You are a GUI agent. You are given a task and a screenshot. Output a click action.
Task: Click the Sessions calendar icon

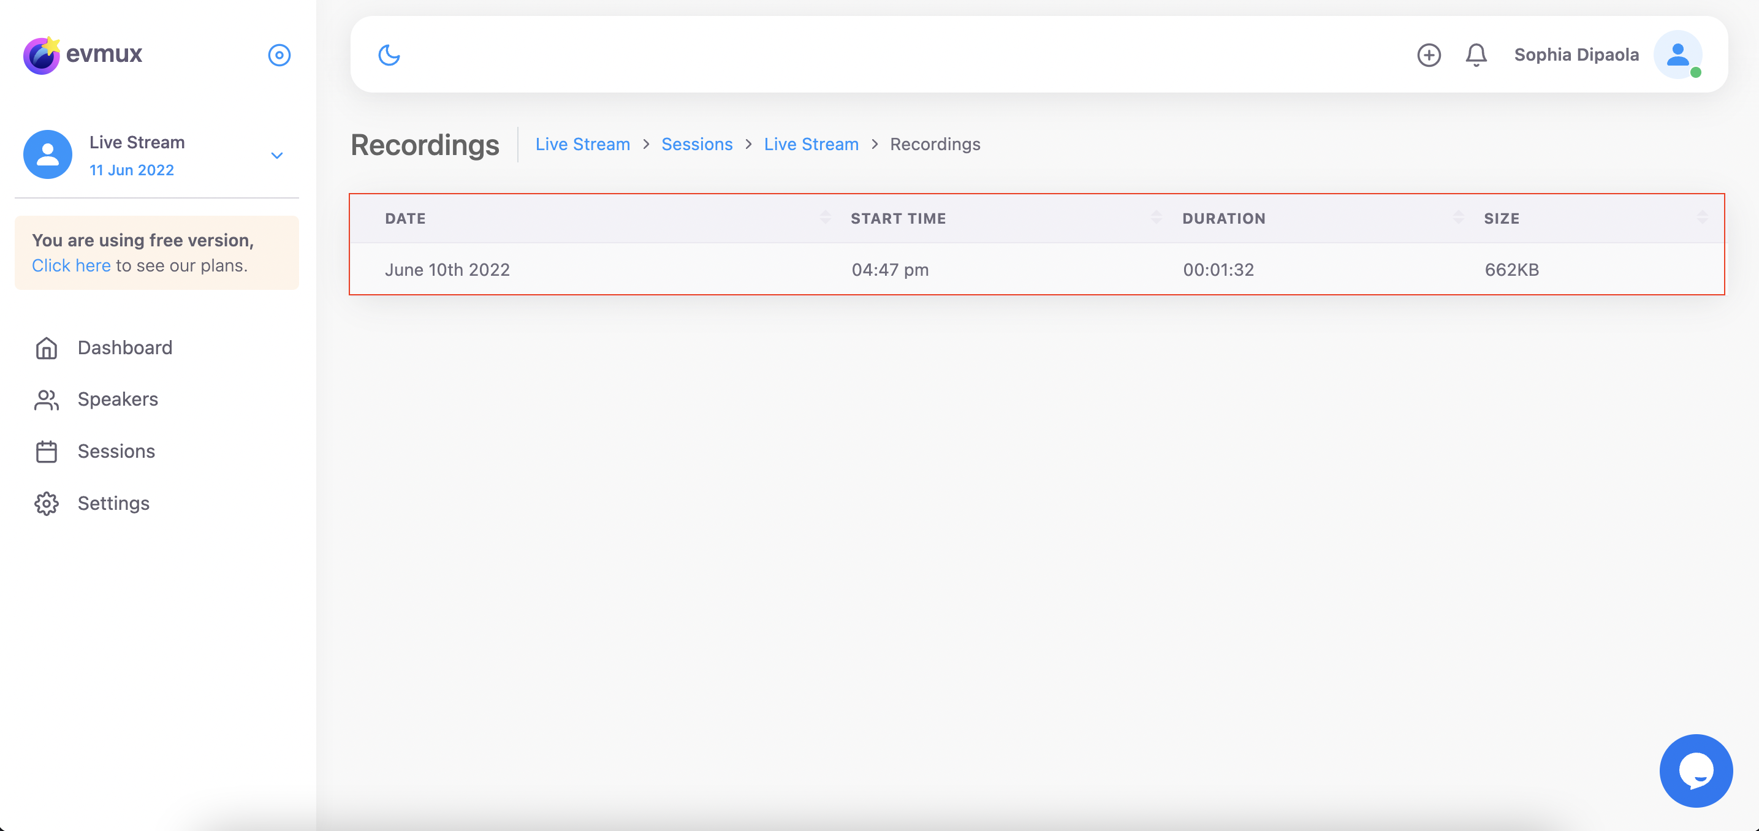point(47,451)
